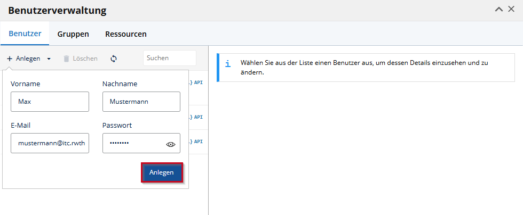Refresh the user list
This screenshot has width=523, height=215.
click(114, 59)
